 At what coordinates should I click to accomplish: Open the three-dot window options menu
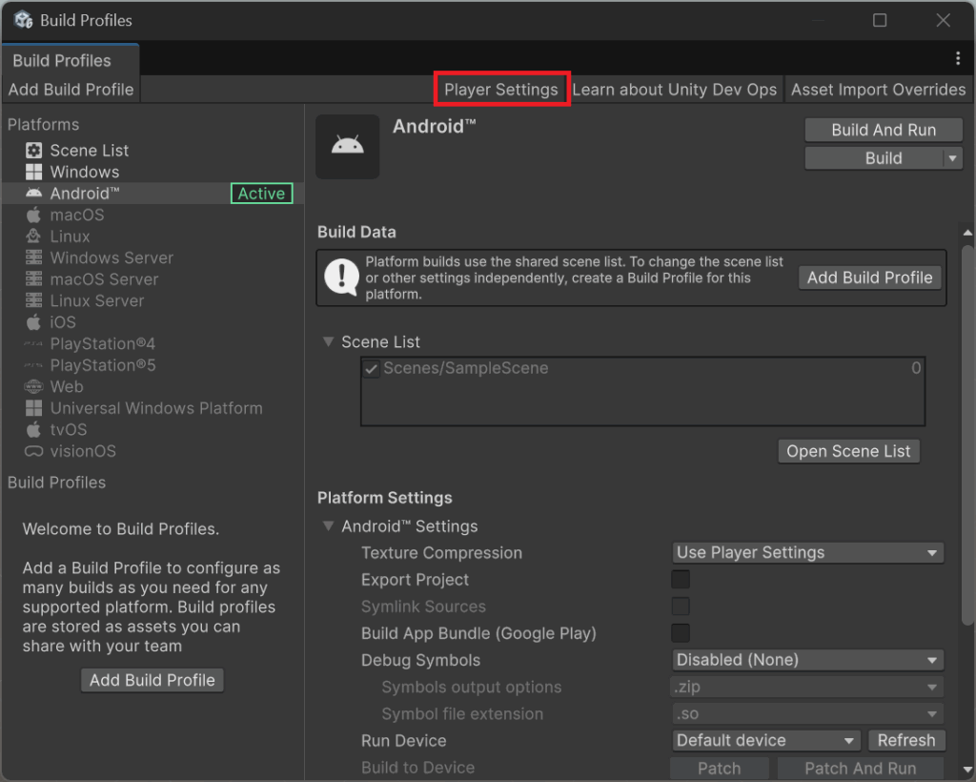957,58
